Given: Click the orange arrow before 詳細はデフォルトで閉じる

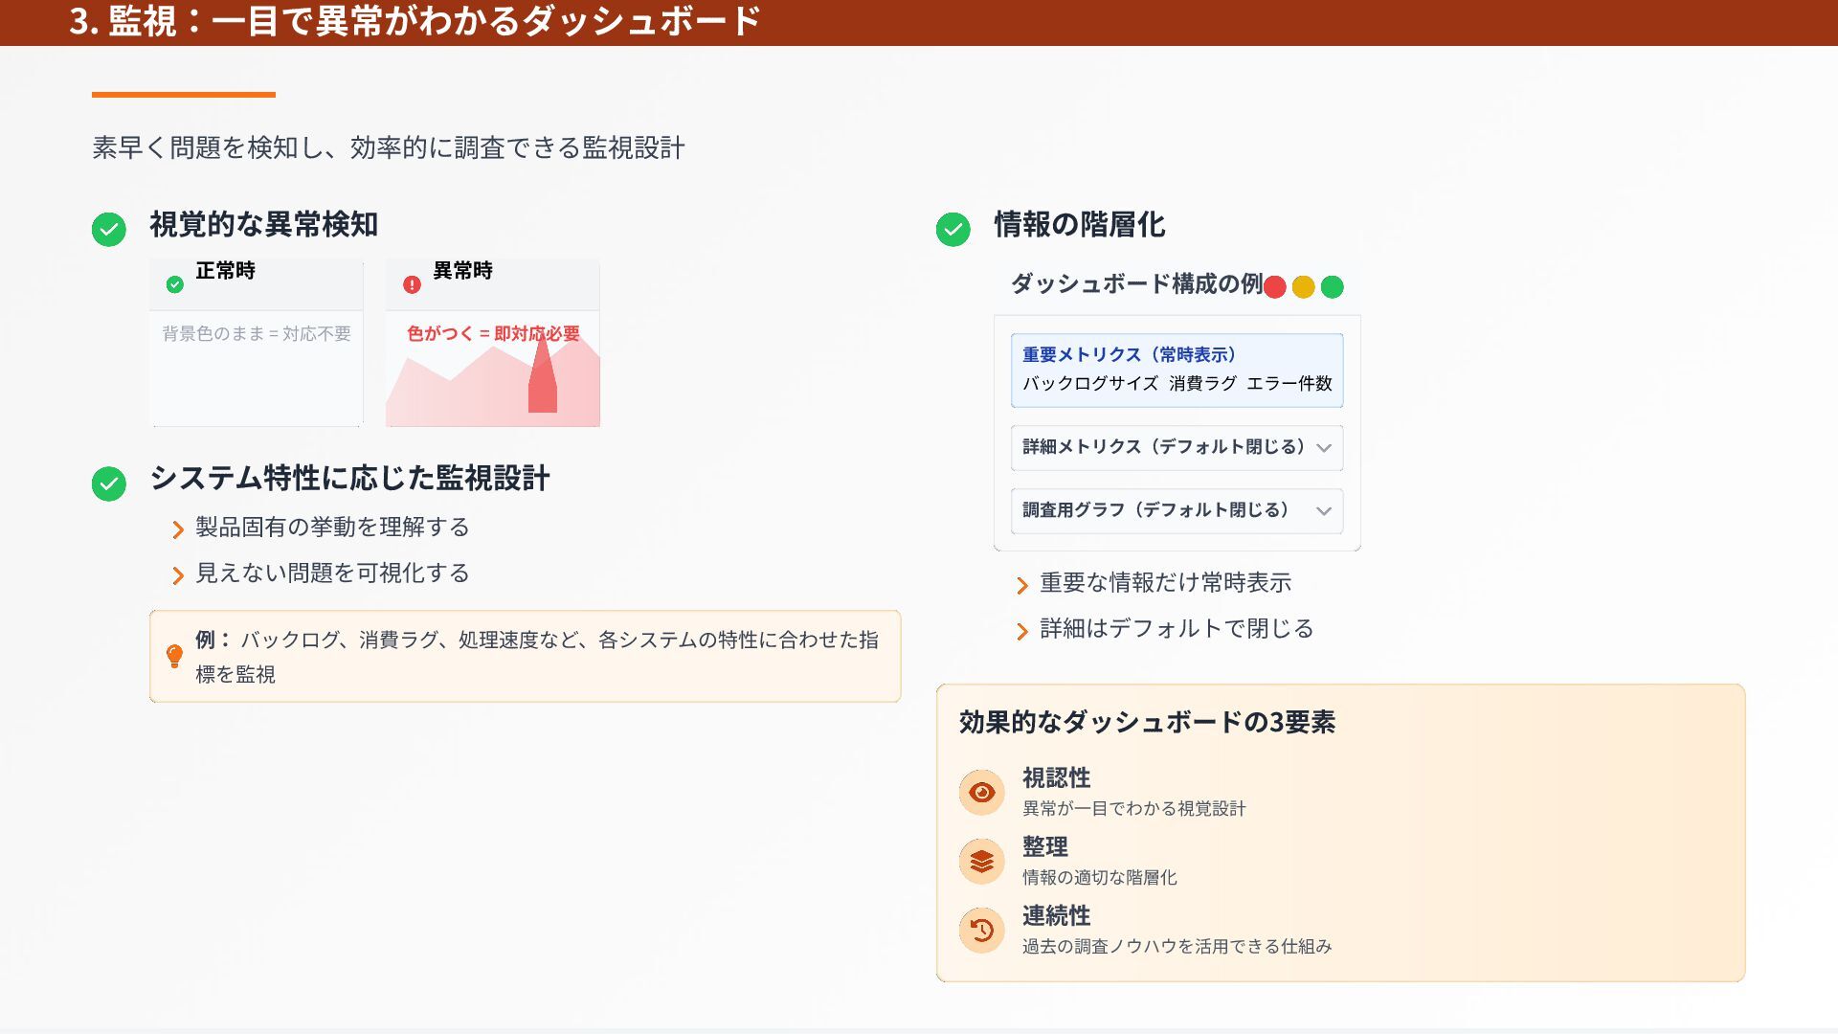Looking at the screenshot, I should pos(1021,631).
